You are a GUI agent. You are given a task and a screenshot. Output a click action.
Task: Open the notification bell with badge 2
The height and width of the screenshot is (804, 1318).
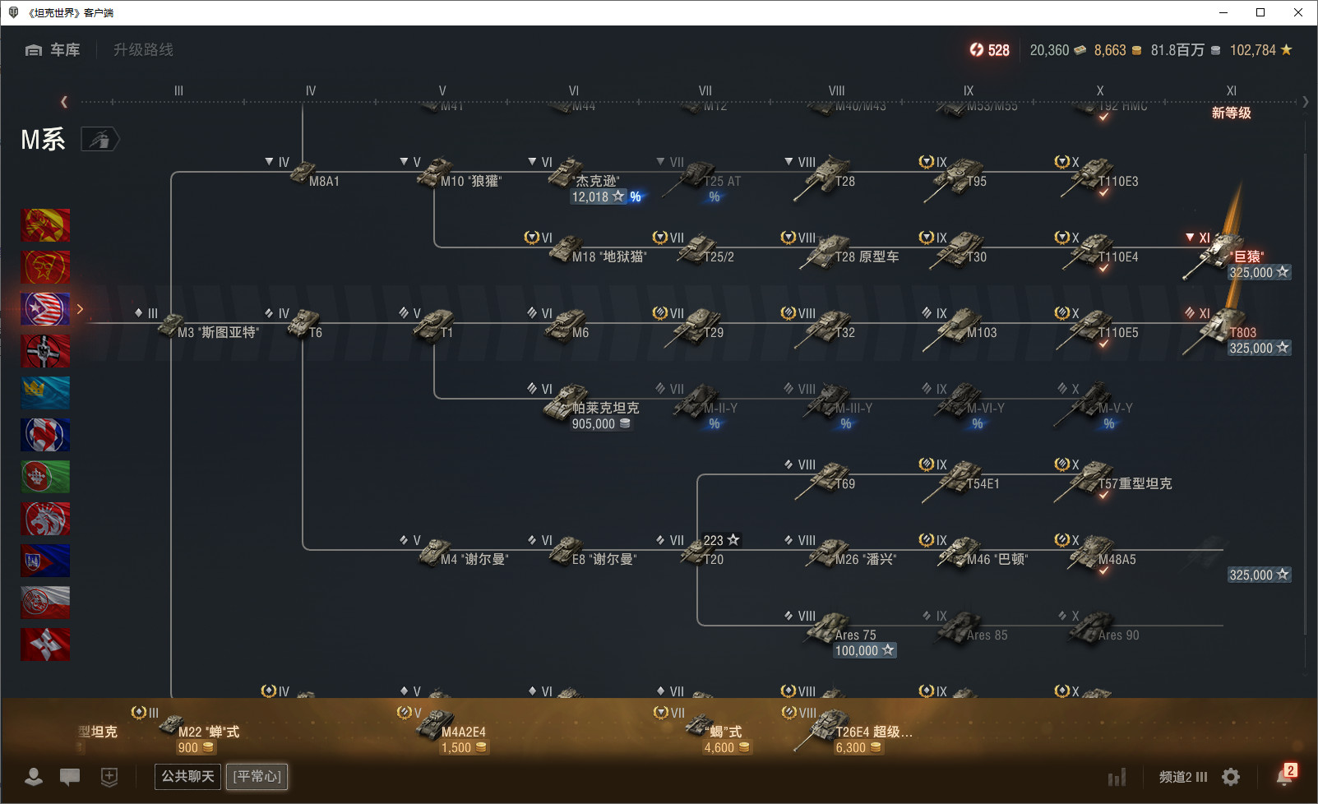click(1285, 775)
